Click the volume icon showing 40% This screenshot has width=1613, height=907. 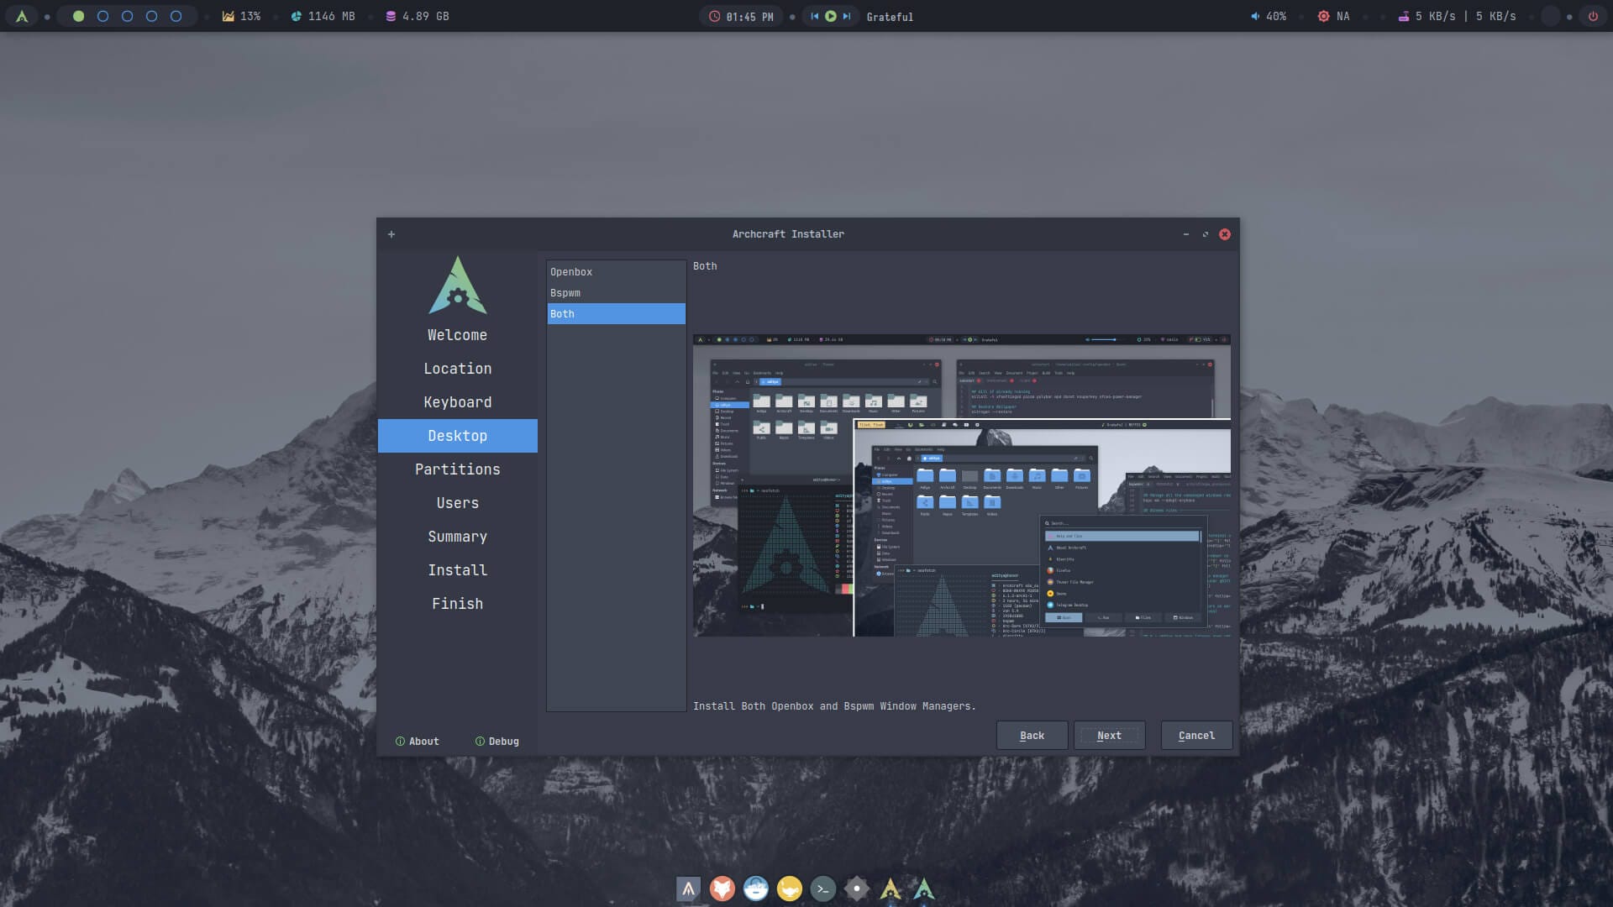(1265, 15)
